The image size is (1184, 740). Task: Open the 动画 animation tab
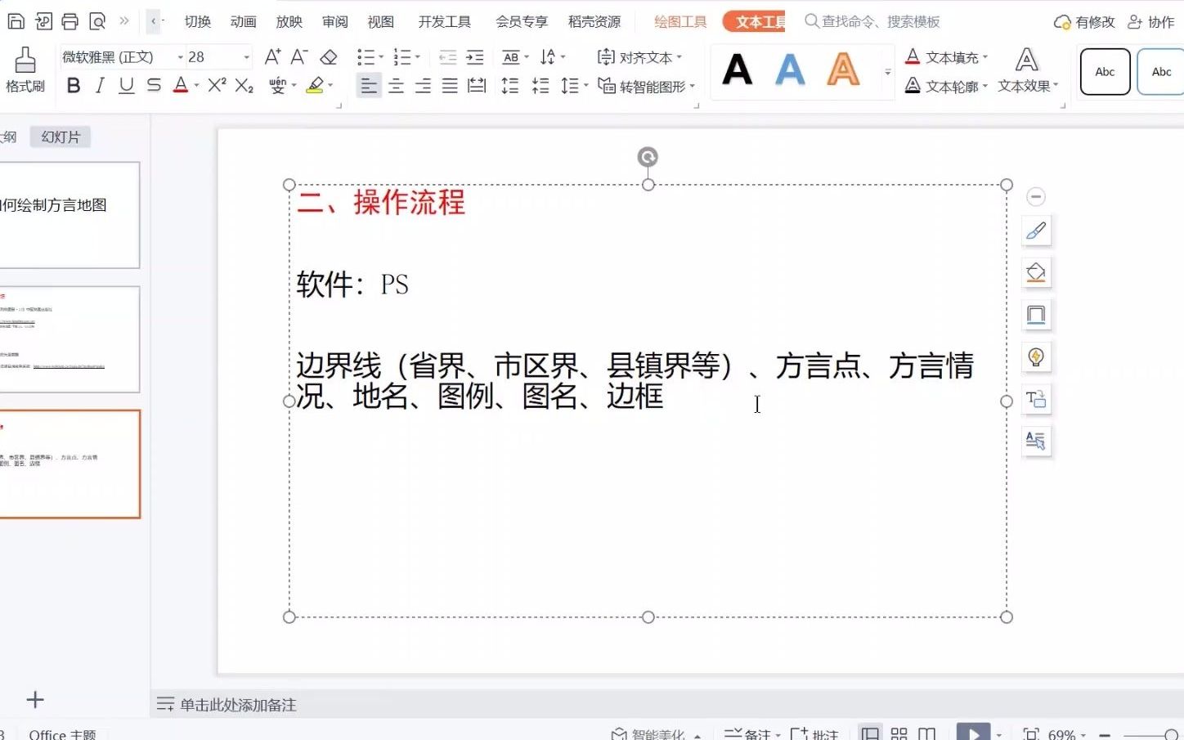[244, 22]
